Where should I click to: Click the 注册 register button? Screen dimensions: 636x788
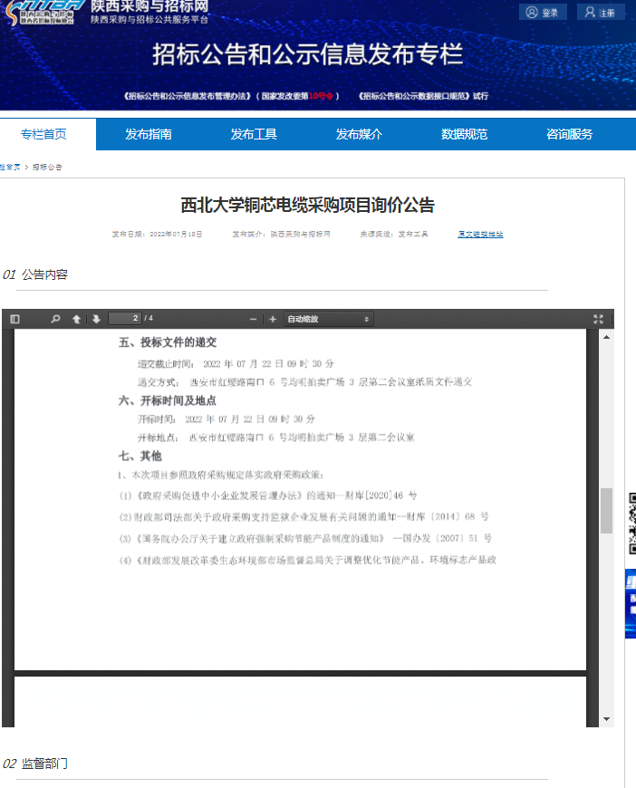tap(601, 13)
